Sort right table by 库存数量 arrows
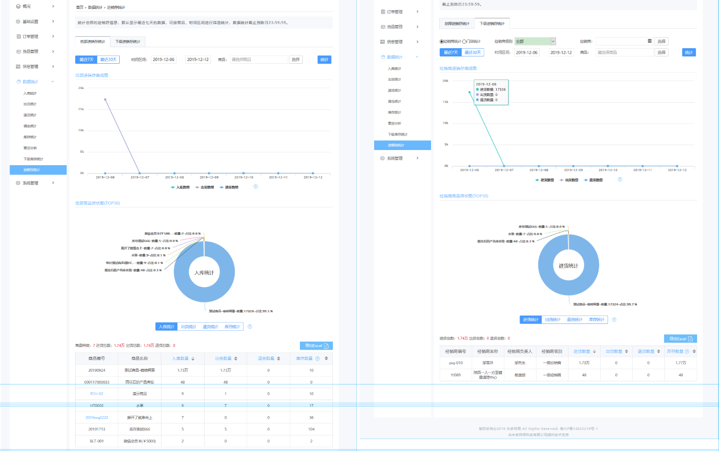This screenshot has width=719, height=451. (x=694, y=351)
